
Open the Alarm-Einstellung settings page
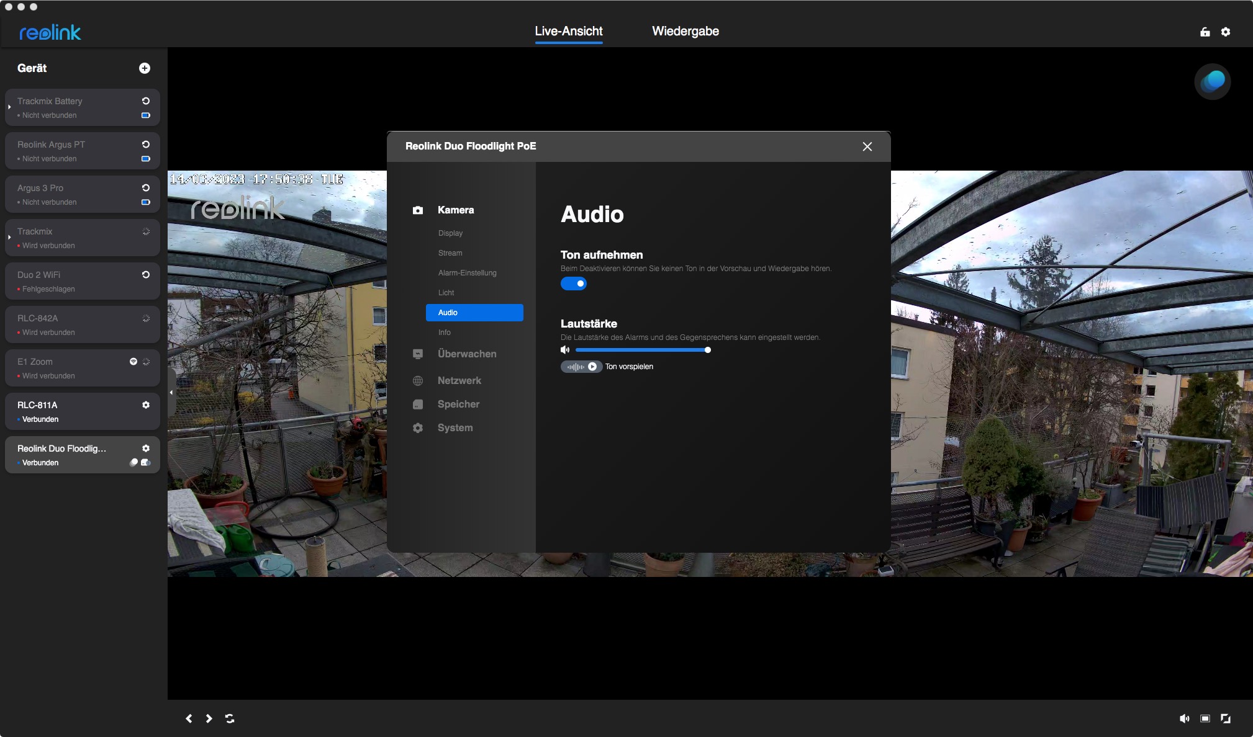467,273
